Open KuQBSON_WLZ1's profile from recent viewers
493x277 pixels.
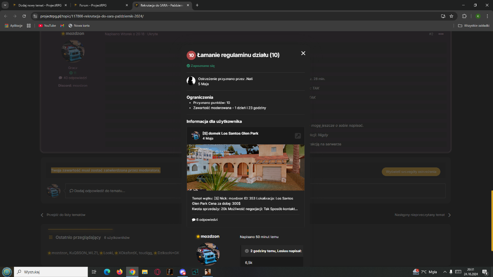[x=84, y=253]
